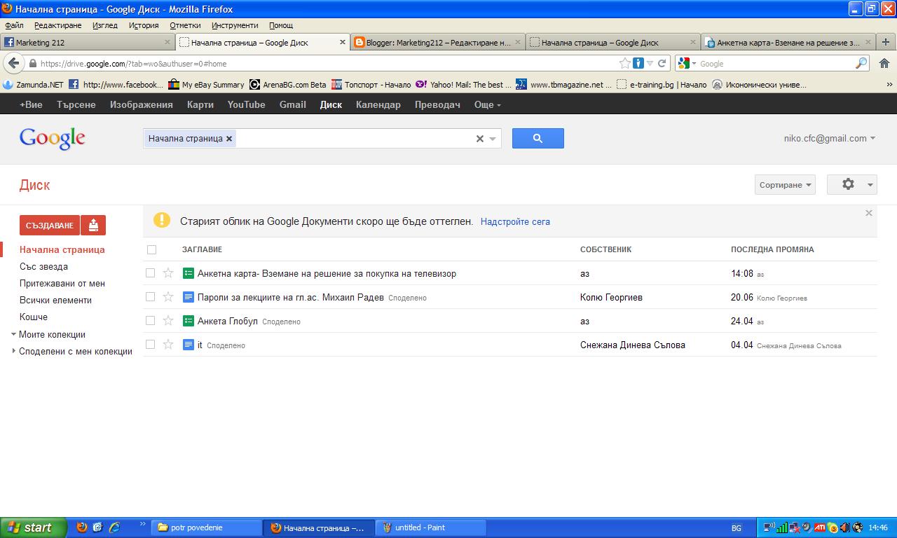
Task: Clear the search box with X
Action: (480, 139)
